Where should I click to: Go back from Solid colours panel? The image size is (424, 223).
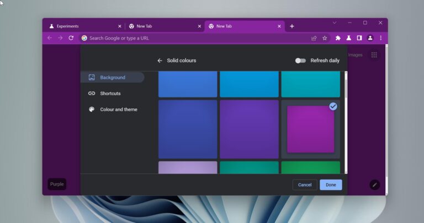[160, 61]
